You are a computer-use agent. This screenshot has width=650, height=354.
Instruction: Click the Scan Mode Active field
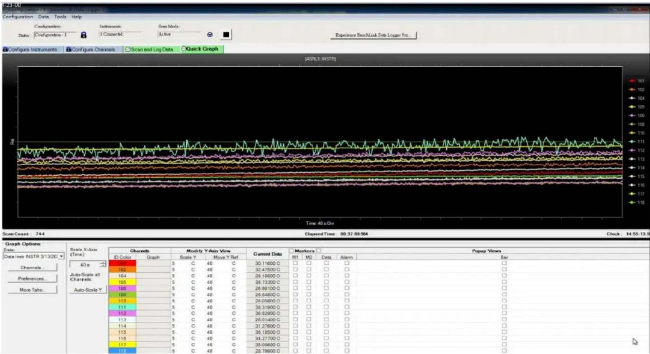(x=179, y=35)
